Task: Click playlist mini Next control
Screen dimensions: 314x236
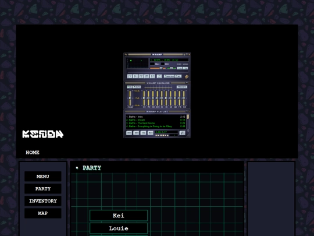Action: 165,135
